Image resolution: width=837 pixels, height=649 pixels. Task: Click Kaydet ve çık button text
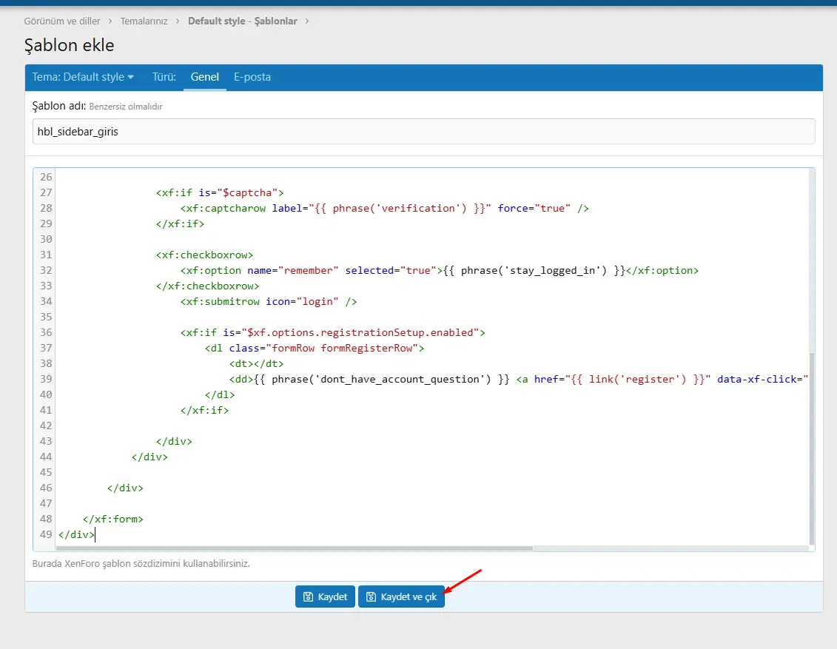(409, 596)
